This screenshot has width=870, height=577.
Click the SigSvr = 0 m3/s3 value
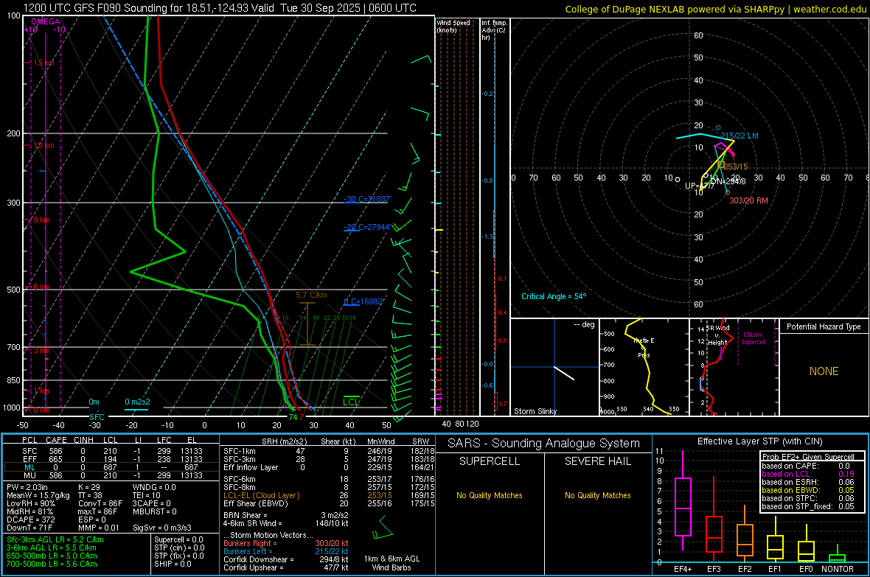tap(162, 528)
